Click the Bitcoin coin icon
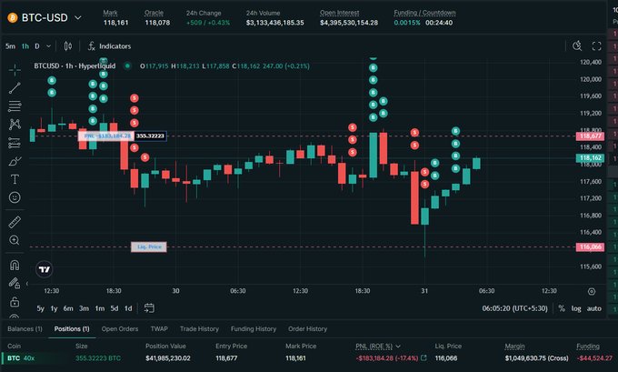This screenshot has width=618, height=372. (x=13, y=18)
